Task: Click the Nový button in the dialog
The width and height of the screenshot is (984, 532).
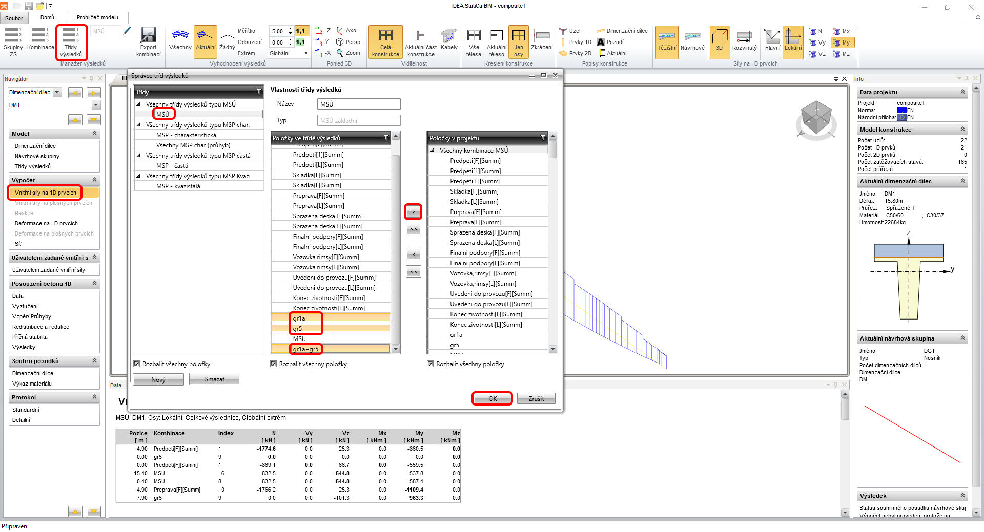Action: pos(158,379)
